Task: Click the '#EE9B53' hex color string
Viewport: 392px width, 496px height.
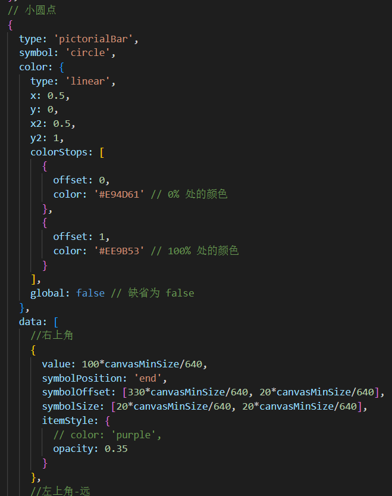Action: (x=120, y=251)
